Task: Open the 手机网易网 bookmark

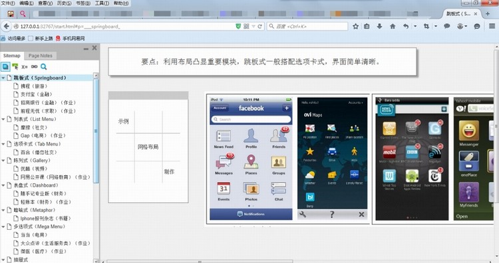Action: [71, 39]
